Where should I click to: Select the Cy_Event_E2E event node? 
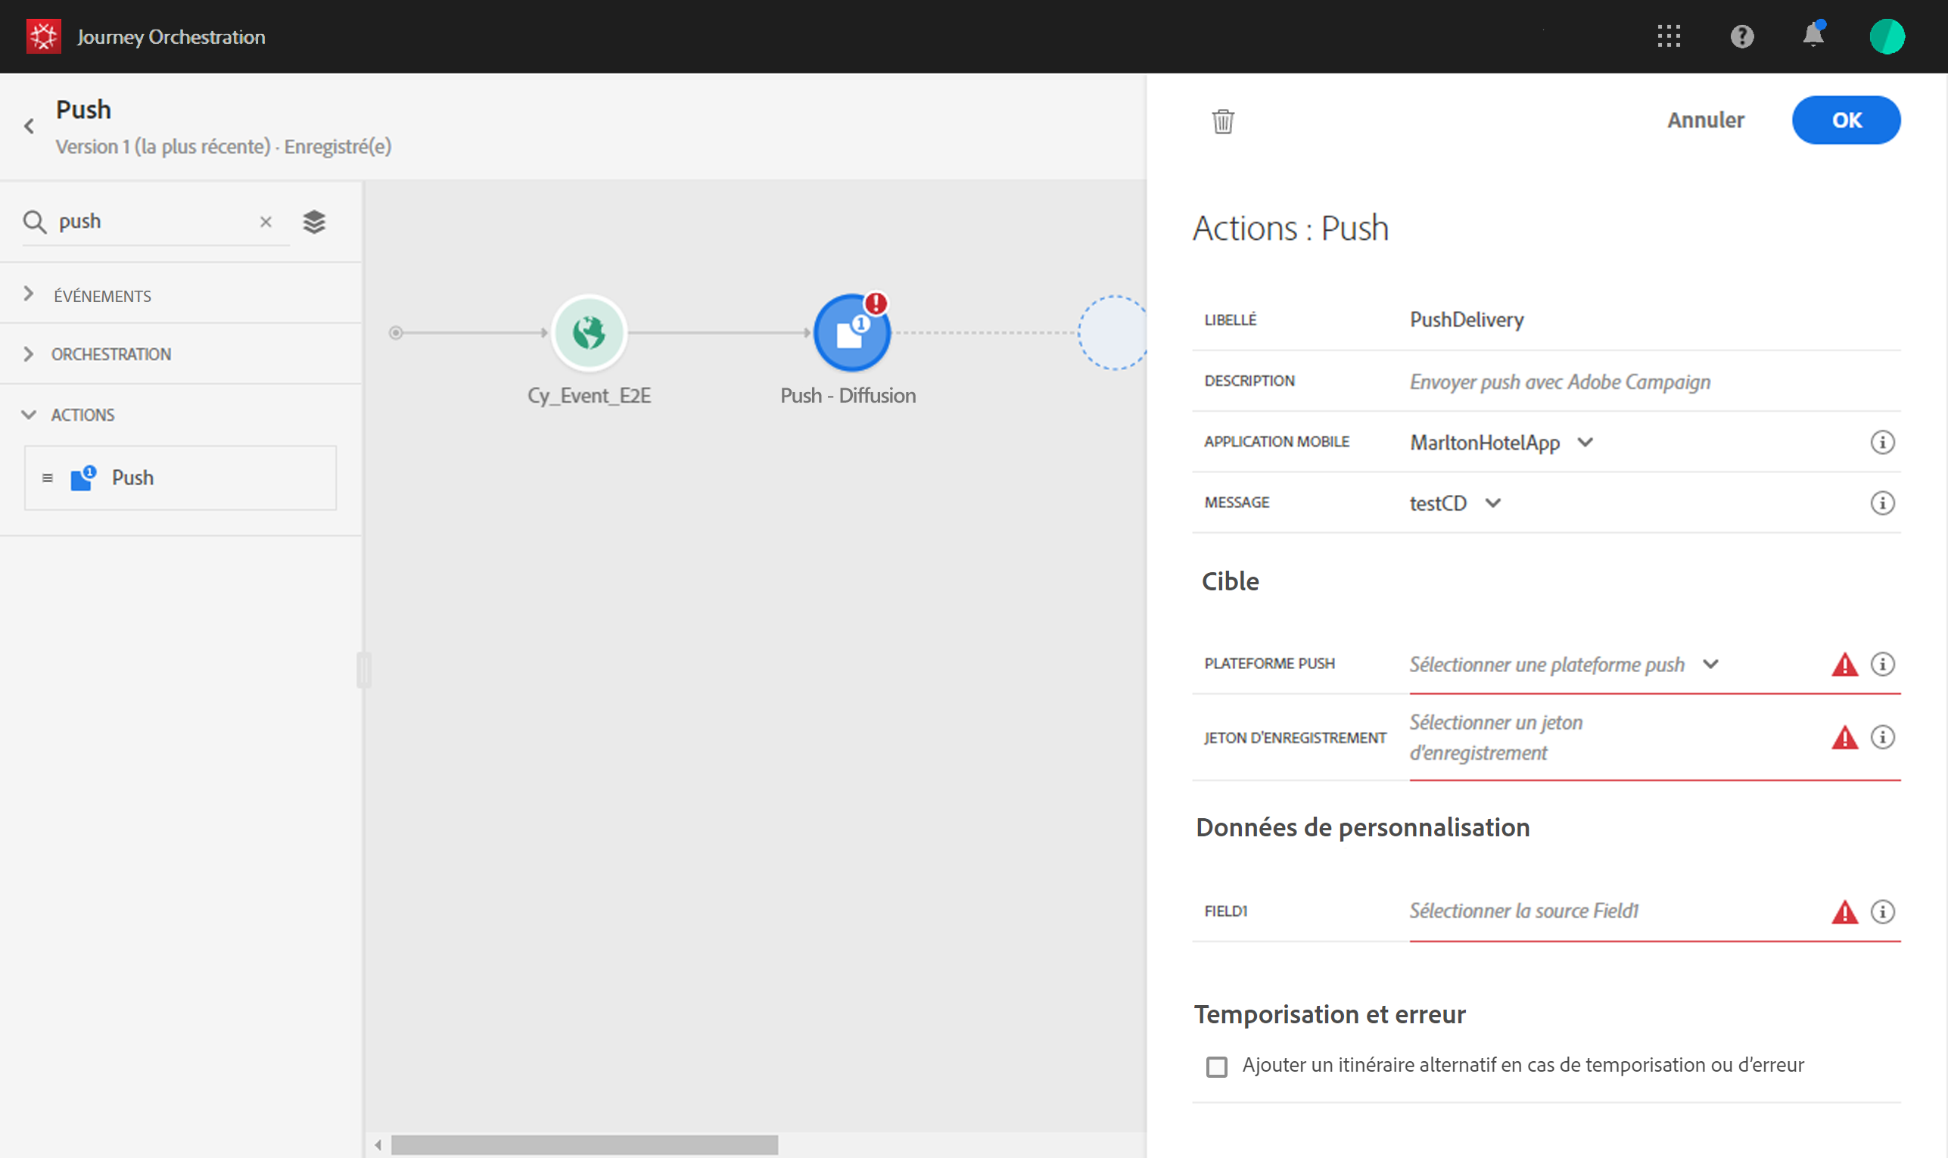click(589, 333)
